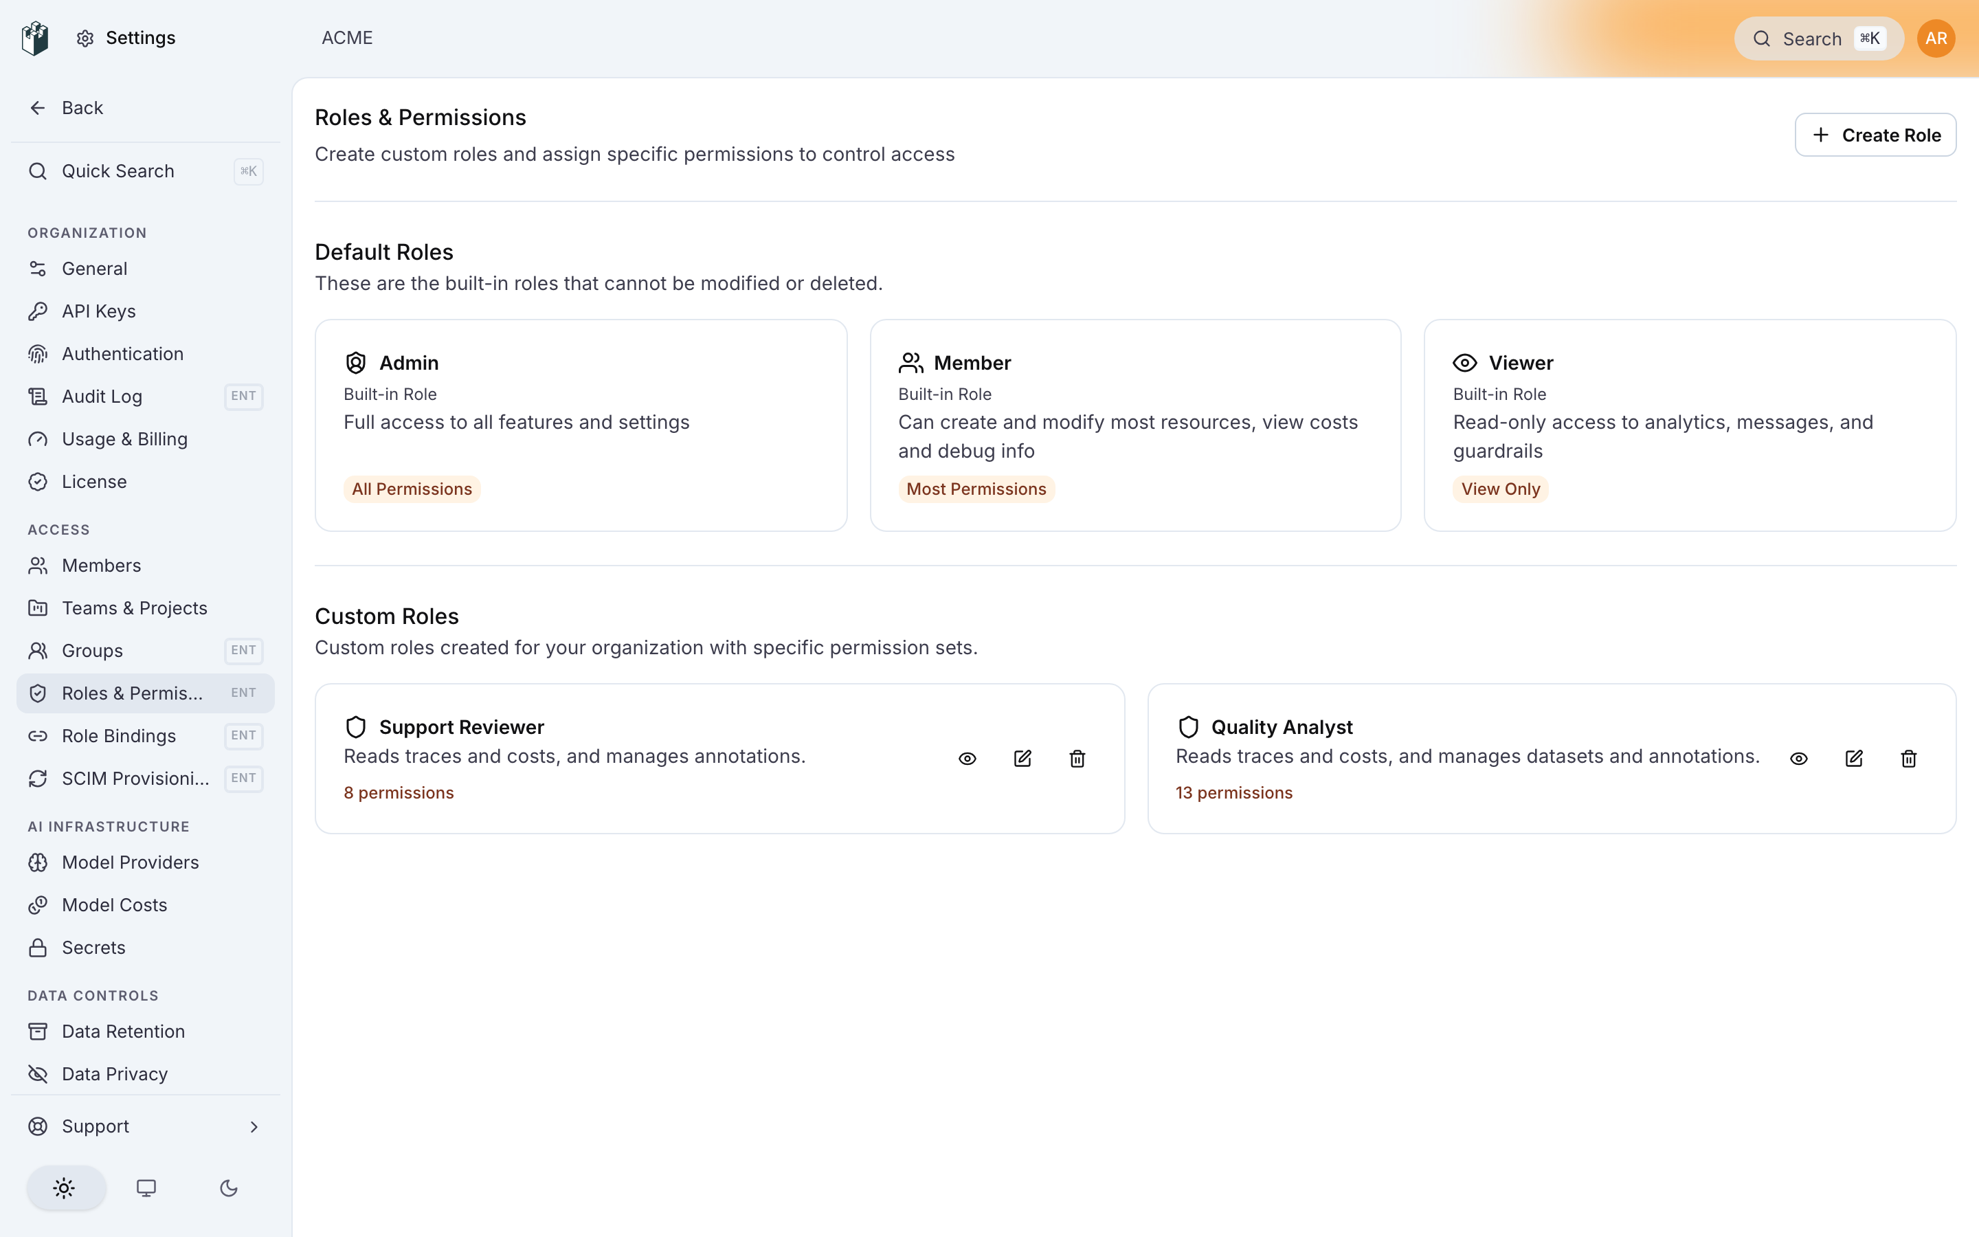
Task: Switch to system theme
Action: [x=146, y=1188]
